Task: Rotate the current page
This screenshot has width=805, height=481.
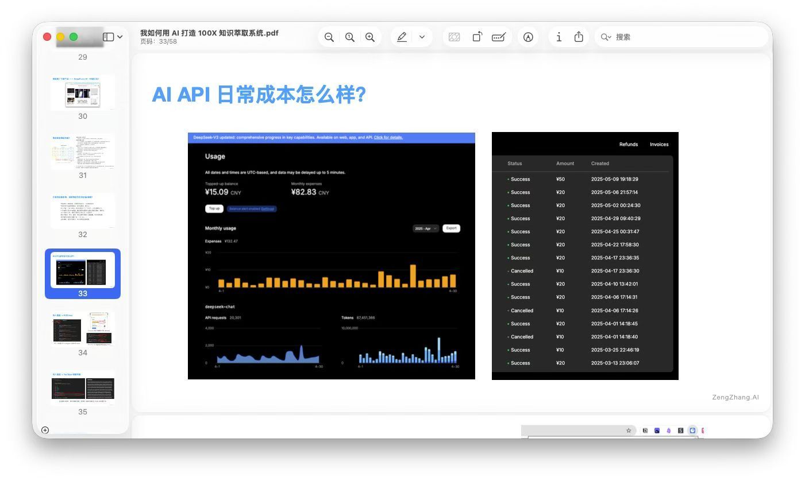Action: click(x=477, y=37)
